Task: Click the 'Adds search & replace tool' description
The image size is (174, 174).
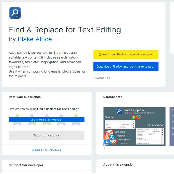Action: tap(47, 64)
